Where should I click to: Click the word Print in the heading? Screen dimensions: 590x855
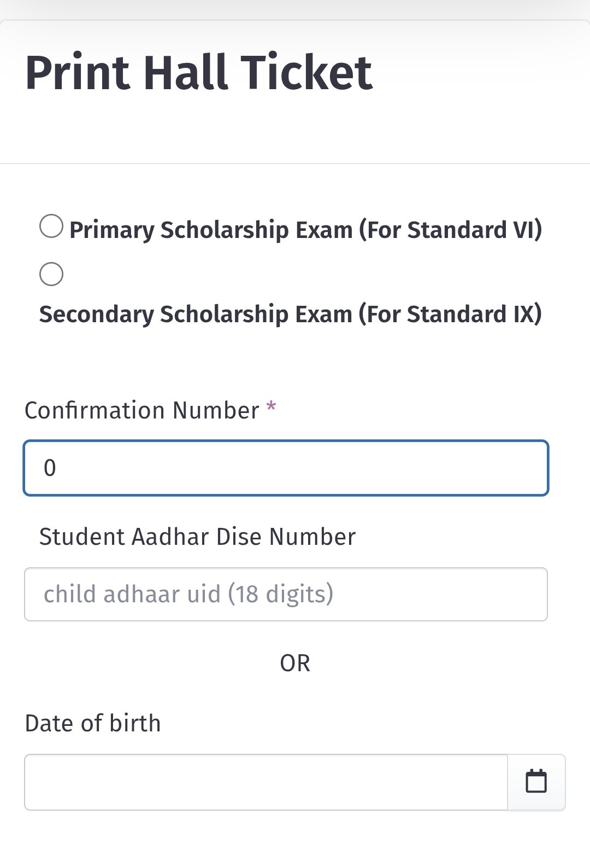78,73
